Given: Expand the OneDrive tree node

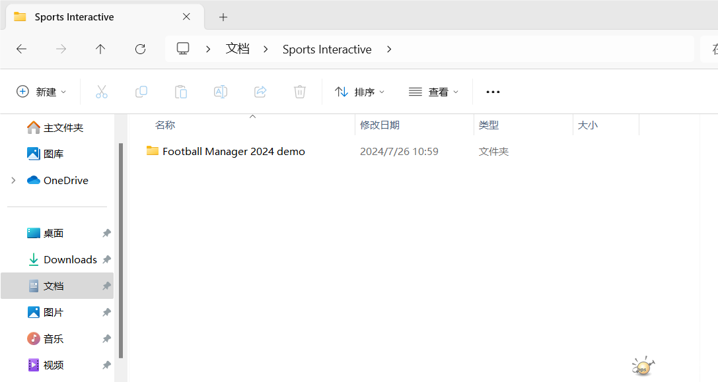Looking at the screenshot, I should 13,180.
